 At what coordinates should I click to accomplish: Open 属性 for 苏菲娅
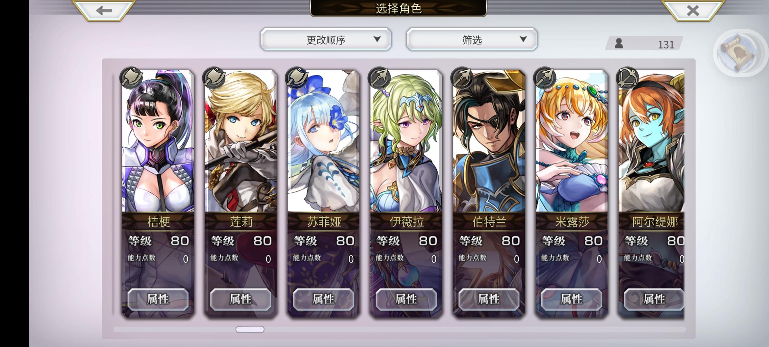323,299
